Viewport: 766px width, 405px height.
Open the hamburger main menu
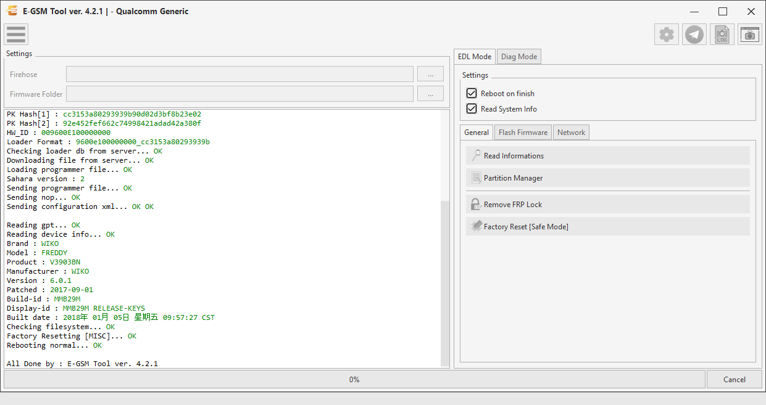[x=16, y=34]
